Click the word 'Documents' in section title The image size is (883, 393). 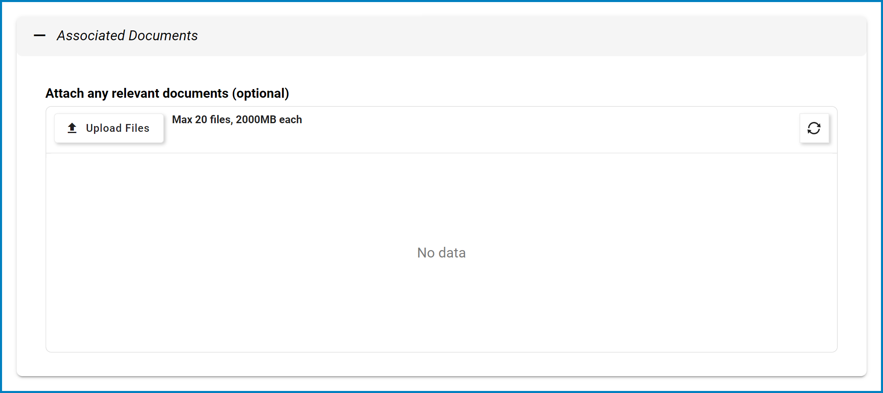(163, 36)
